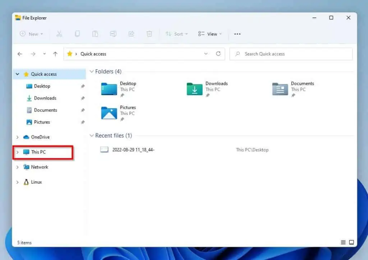
Task: Refresh the Quick access view
Action: pyautogui.click(x=218, y=54)
